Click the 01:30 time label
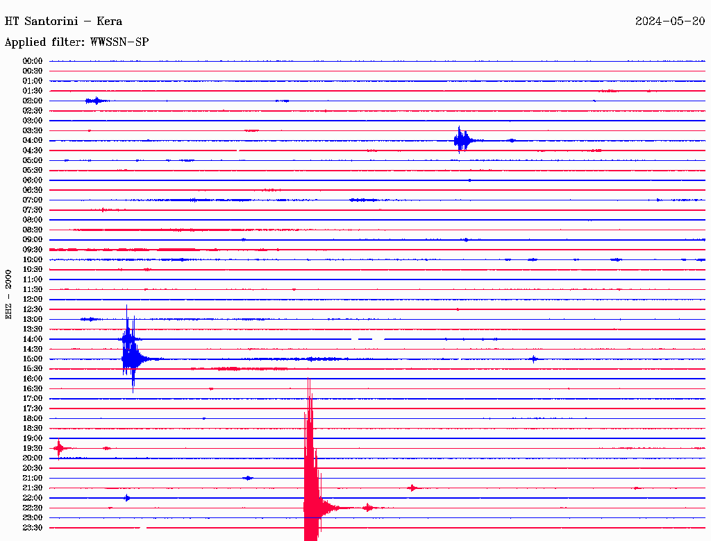The height and width of the screenshot is (541, 711). coord(33,91)
